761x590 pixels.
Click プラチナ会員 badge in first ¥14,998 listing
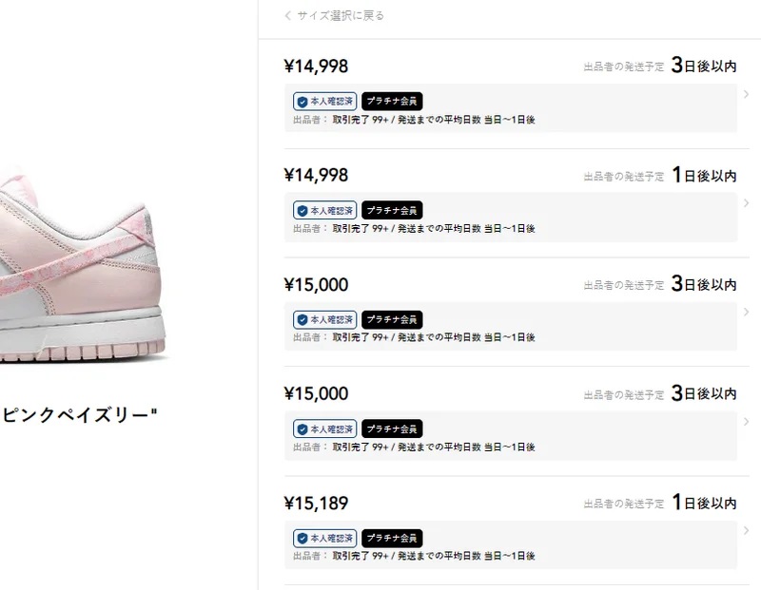pos(392,102)
